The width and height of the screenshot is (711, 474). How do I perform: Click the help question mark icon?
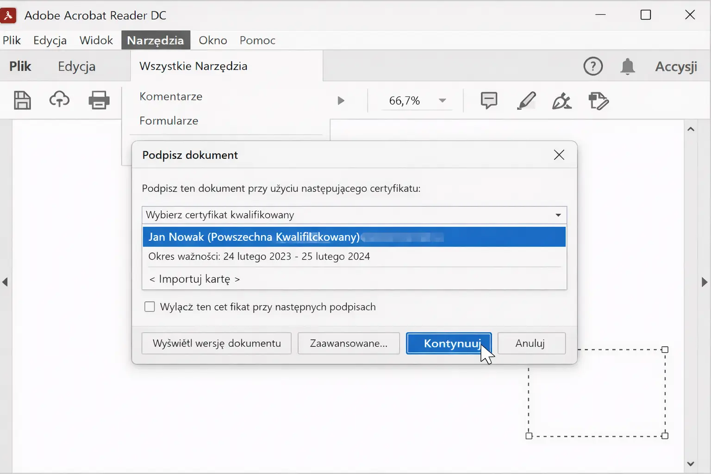tap(593, 67)
